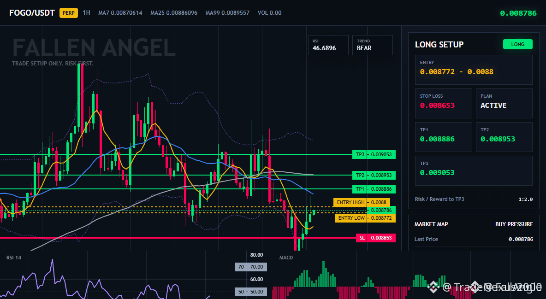Click the TP1 - 0.008886 chart line tag
Screen dimensions: 546x299
click(374, 189)
